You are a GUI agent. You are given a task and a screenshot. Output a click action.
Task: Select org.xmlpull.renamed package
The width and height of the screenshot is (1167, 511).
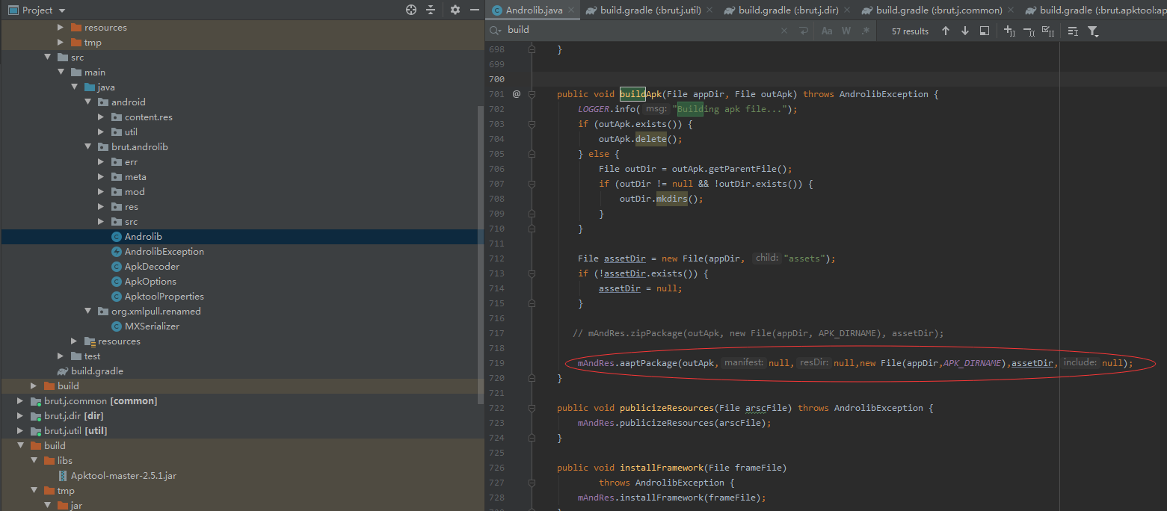[x=150, y=312]
